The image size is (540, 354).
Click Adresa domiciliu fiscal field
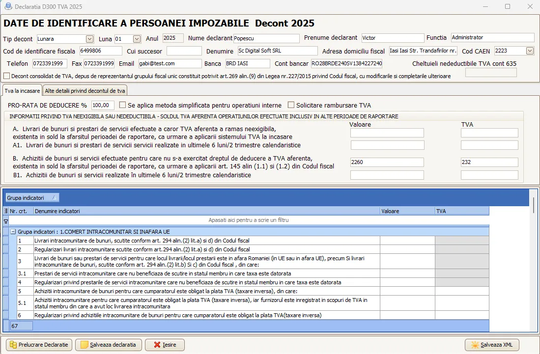click(423, 51)
